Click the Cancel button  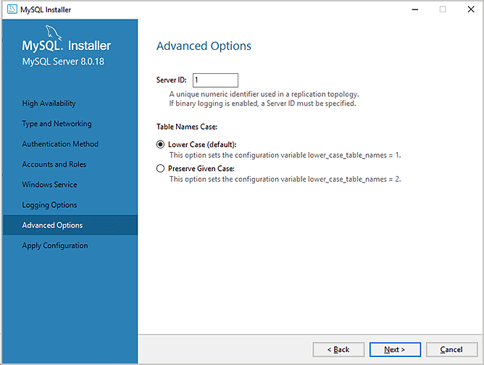pos(451,350)
